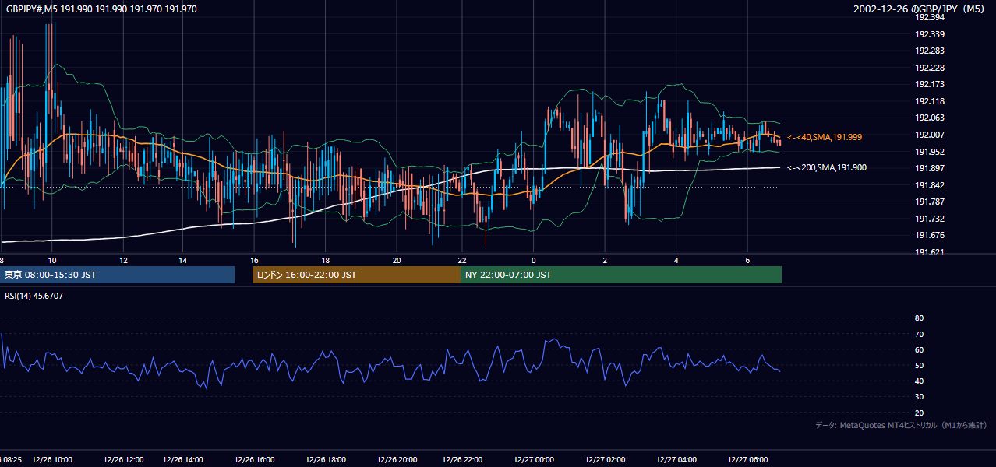The height and width of the screenshot is (467, 996).
Task: Click price axis value 192.283
Action: click(x=930, y=51)
